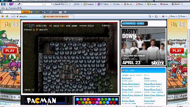This screenshot has width=190, height=107.
Task: Click the Feeds icon in command bar
Action: coord(156,16)
